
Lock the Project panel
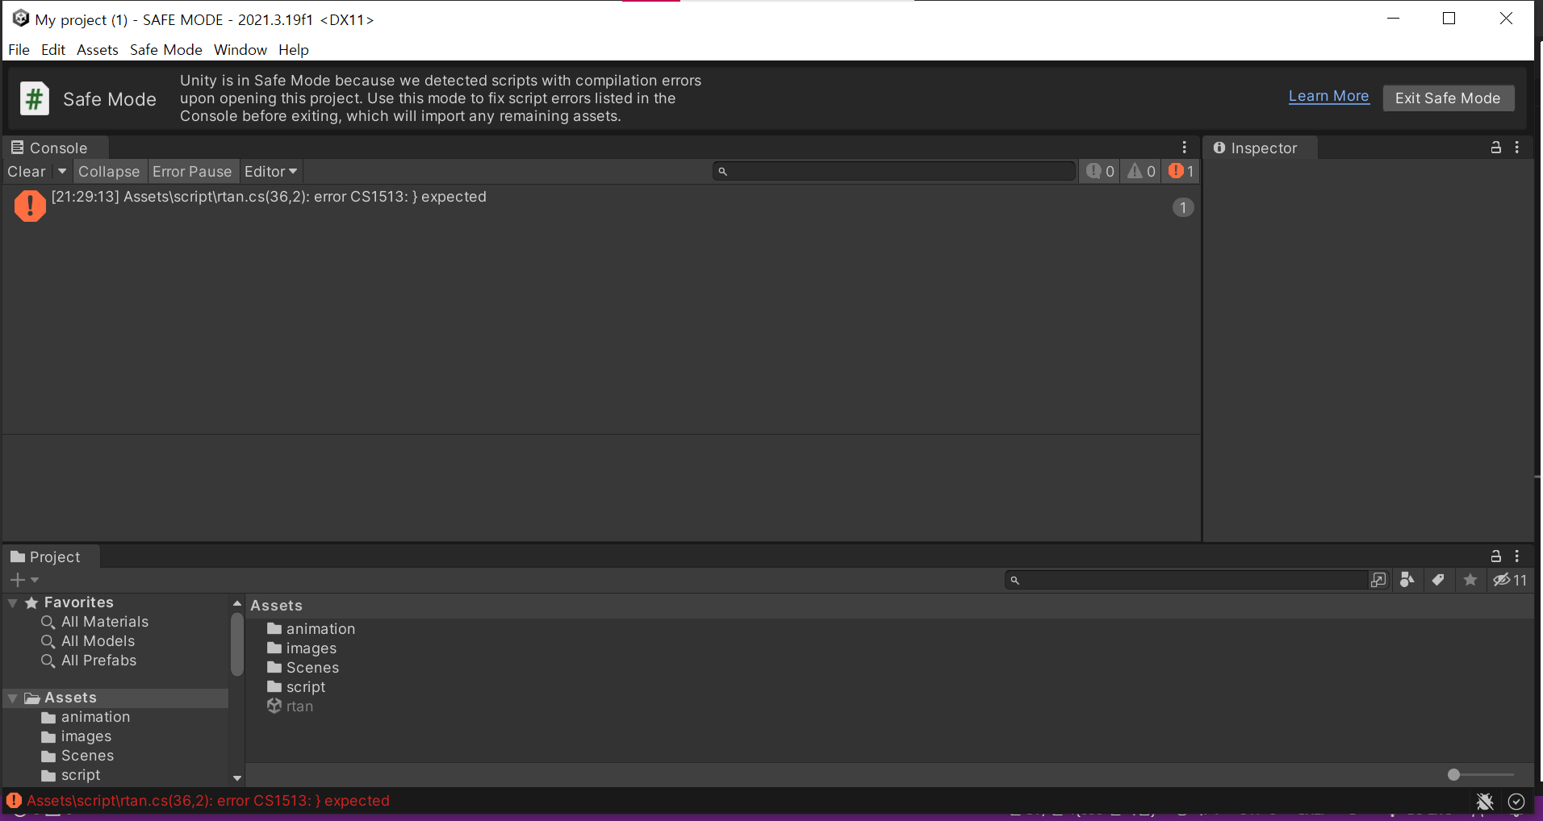1495,556
